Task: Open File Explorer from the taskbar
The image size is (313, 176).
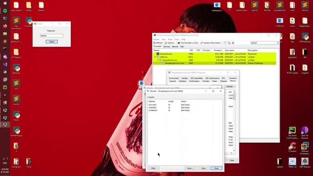Action: [x=5, y=34]
